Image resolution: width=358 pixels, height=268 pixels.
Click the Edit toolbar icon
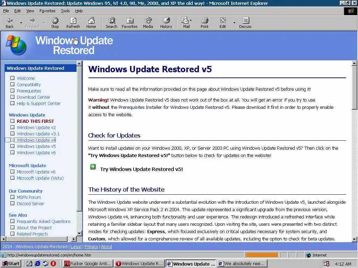tap(223, 23)
